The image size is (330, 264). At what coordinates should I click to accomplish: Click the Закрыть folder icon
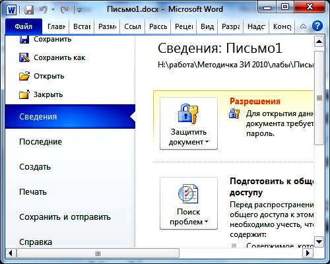pos(24,94)
